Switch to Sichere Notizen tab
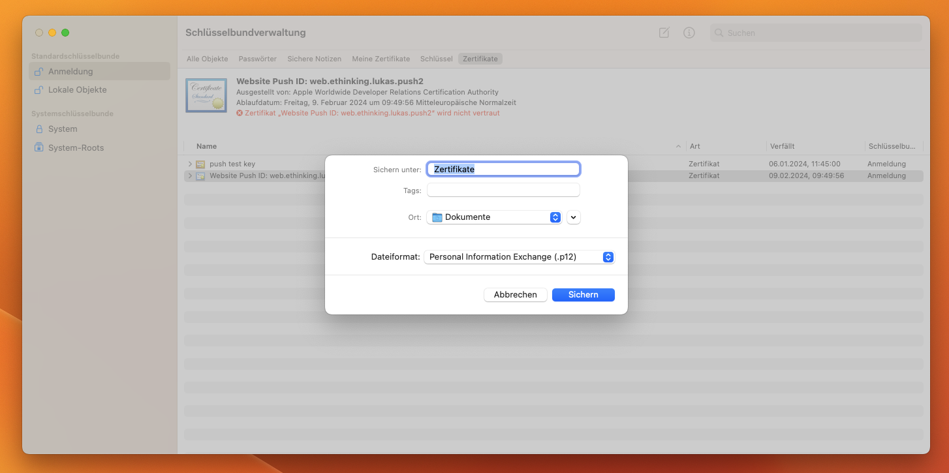Image resolution: width=949 pixels, height=473 pixels. click(315, 59)
